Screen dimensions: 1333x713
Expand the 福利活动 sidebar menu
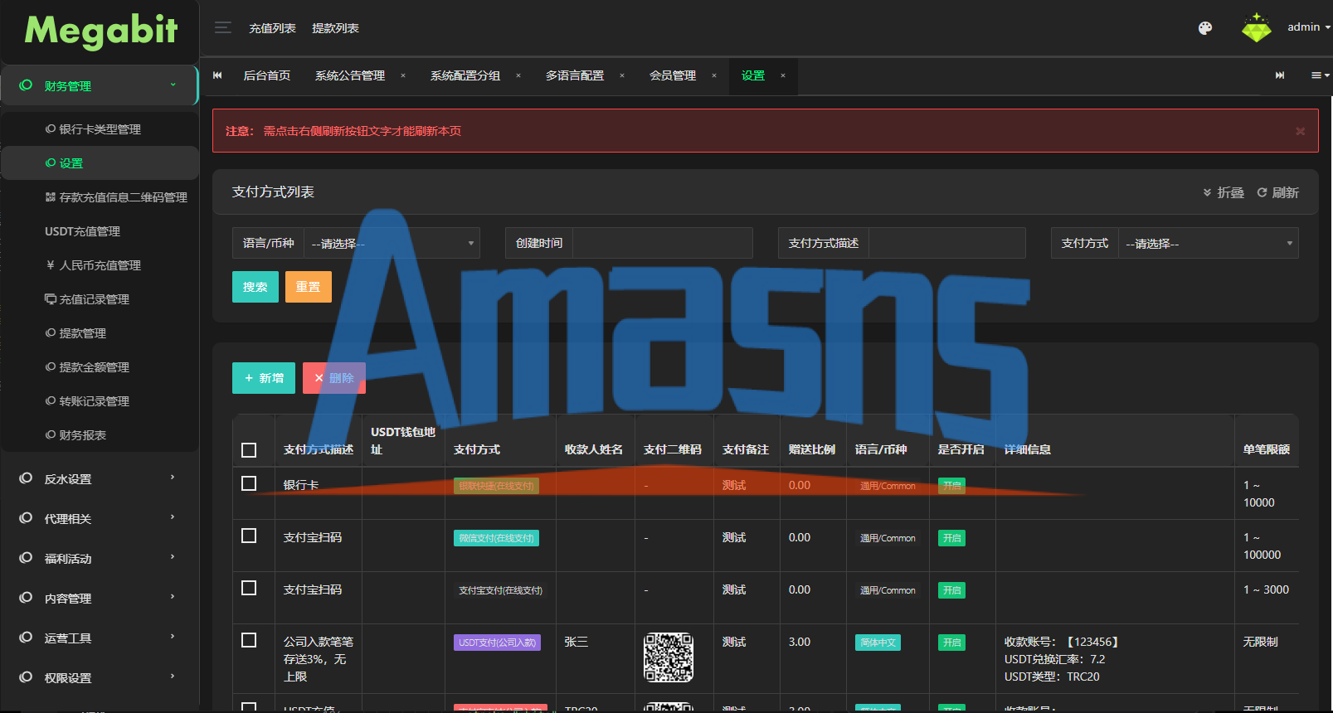point(100,558)
